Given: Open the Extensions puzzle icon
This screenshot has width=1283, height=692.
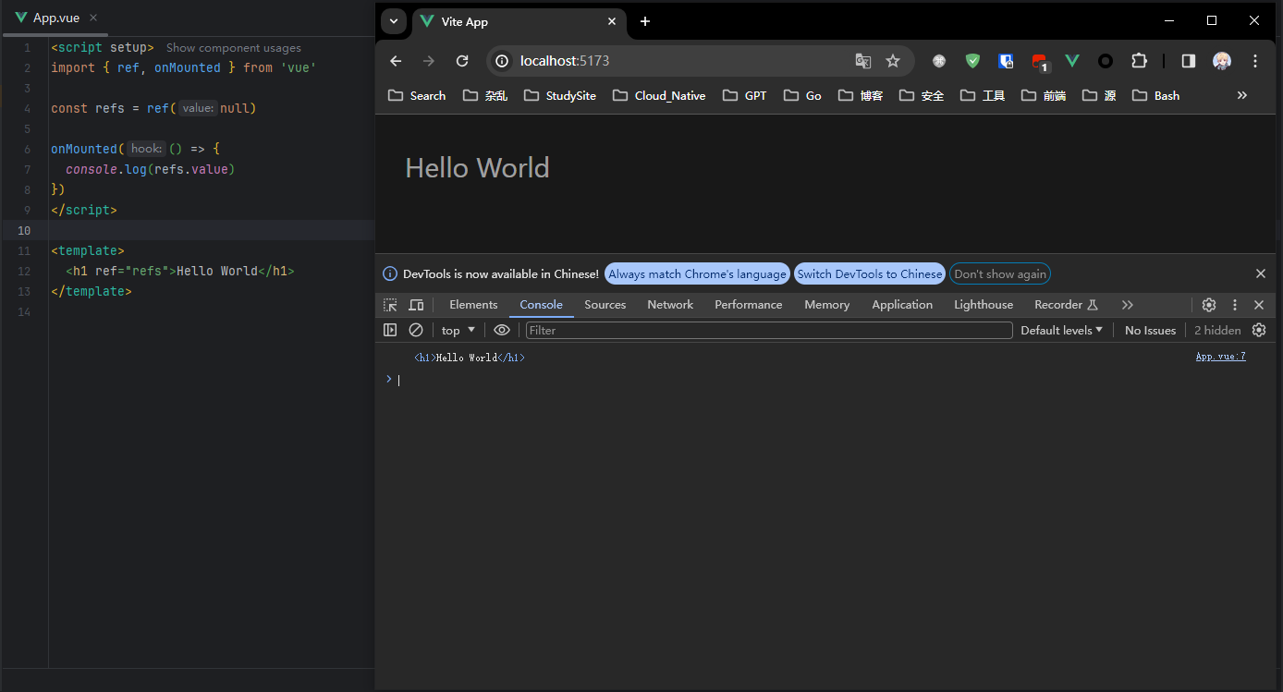Looking at the screenshot, I should pos(1139,61).
